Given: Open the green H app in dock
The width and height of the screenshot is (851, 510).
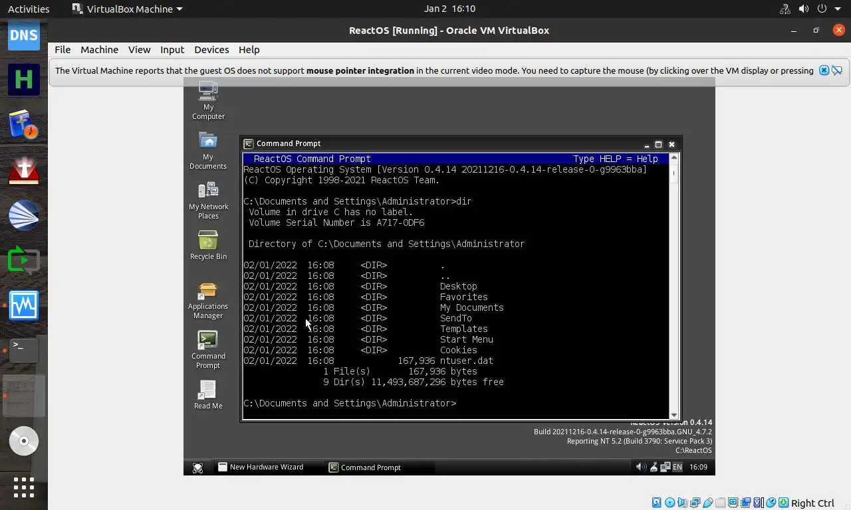Looking at the screenshot, I should pyautogui.click(x=24, y=80).
